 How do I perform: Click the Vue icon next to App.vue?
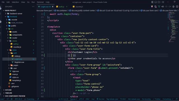(x=10, y=71)
